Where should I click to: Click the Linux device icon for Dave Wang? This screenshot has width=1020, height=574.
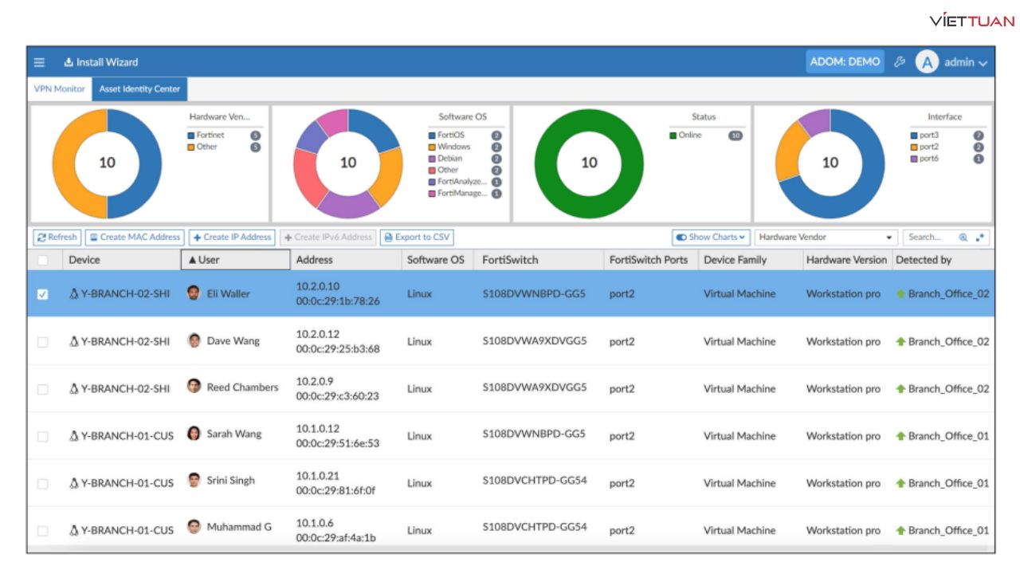click(x=73, y=341)
